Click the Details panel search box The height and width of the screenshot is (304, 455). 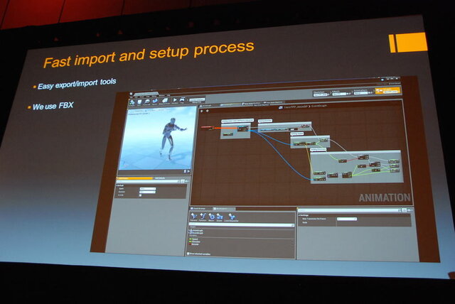point(349,210)
